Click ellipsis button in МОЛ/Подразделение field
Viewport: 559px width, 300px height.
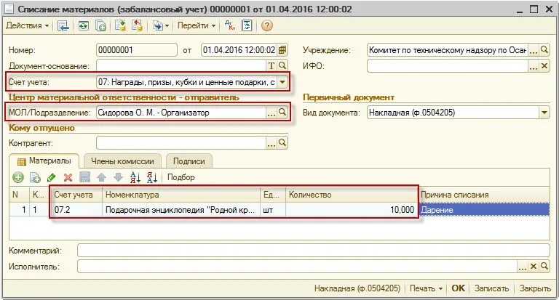271,113
